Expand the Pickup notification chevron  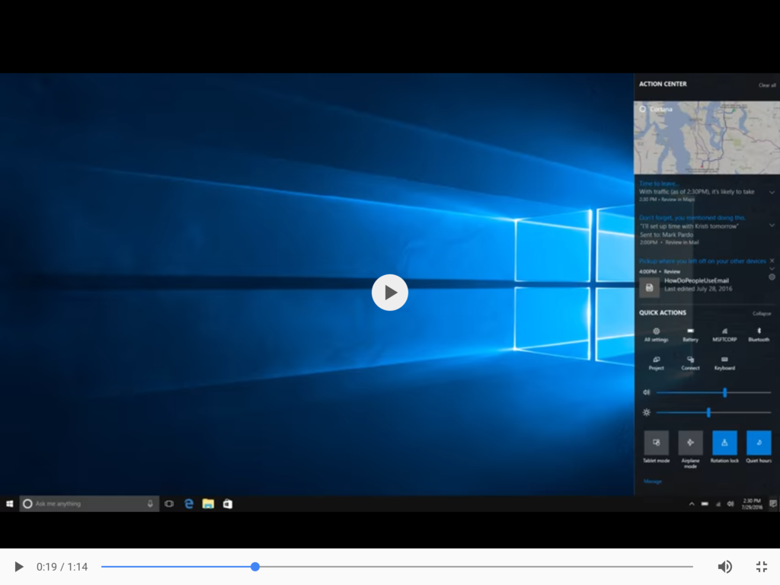coord(772,269)
